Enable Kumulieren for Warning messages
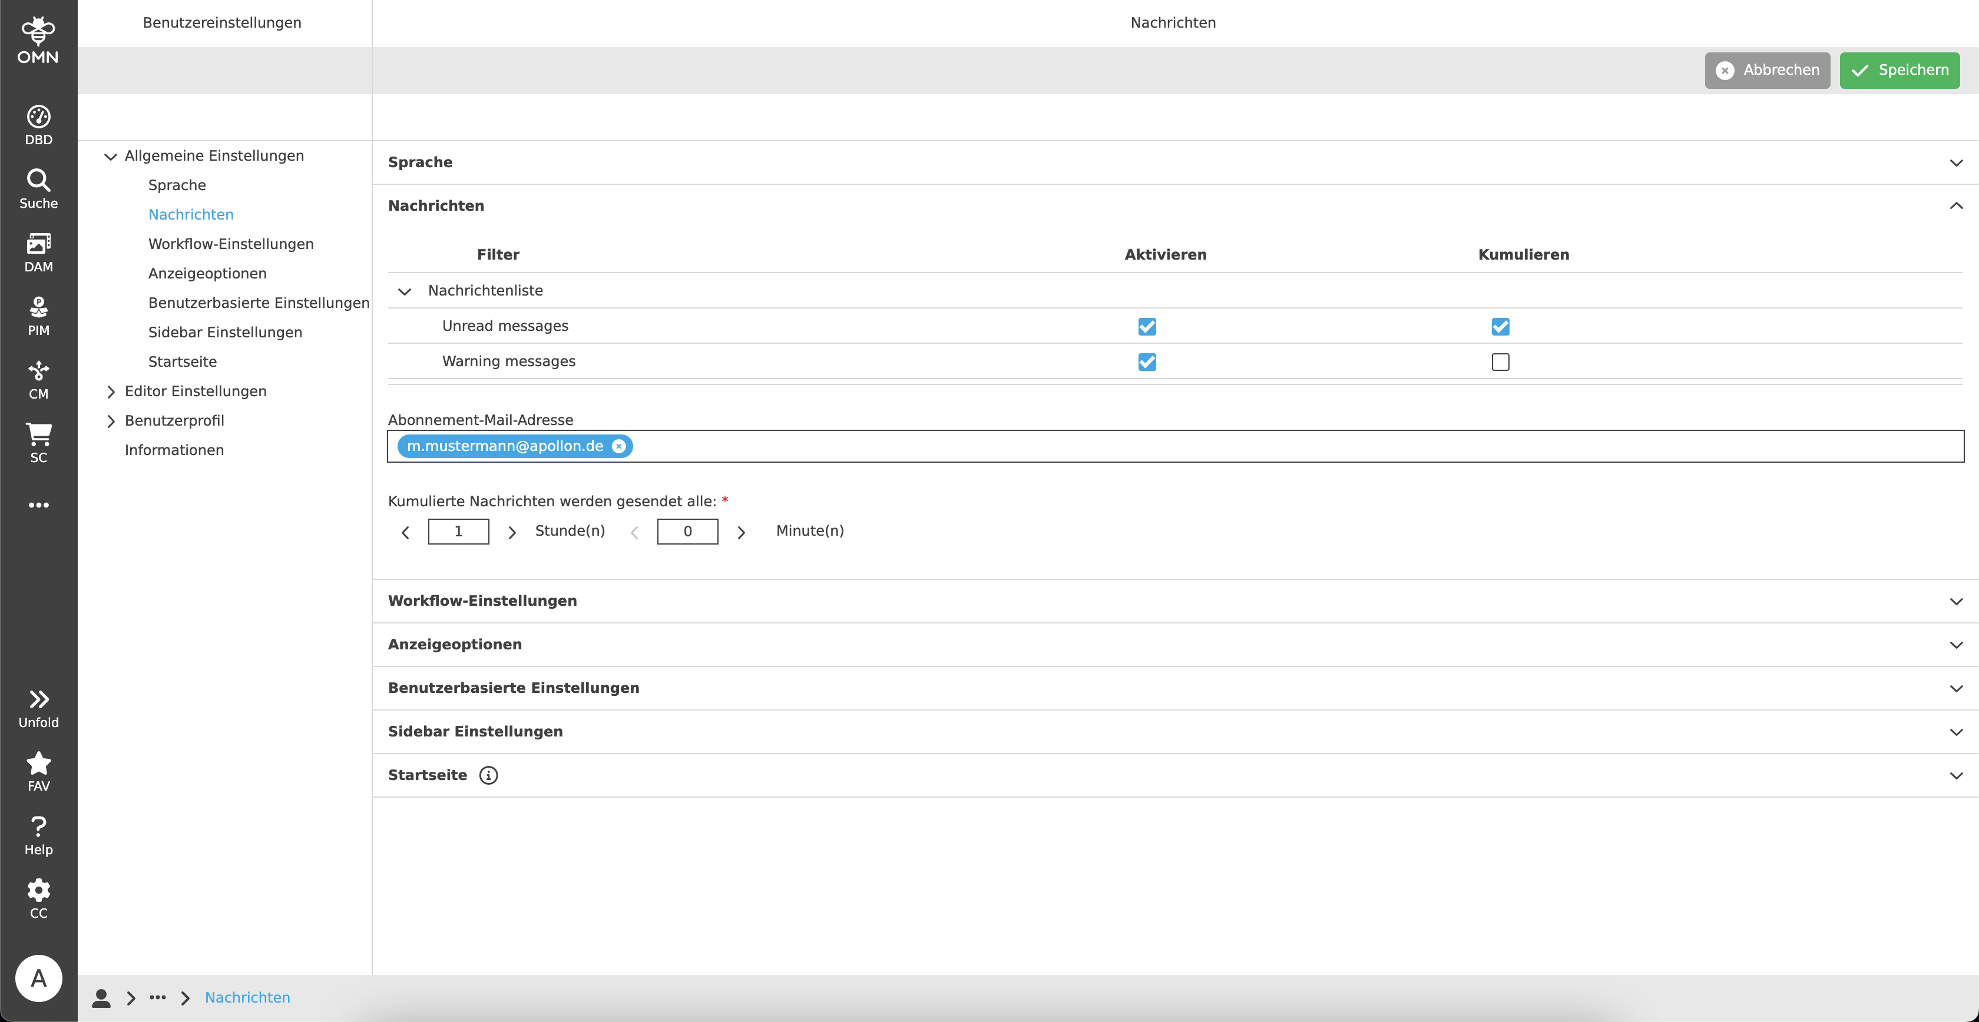The height and width of the screenshot is (1022, 1979). coord(1500,361)
